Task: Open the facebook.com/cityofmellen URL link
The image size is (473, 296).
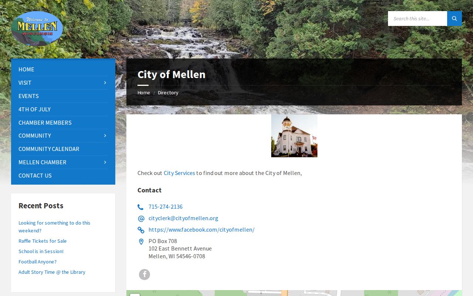Action: coord(201,229)
